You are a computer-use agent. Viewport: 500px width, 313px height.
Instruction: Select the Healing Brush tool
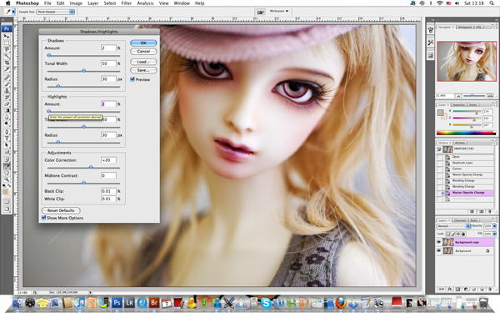pos(7,78)
